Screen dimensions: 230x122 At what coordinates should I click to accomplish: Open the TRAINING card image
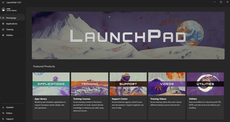coord(90,84)
